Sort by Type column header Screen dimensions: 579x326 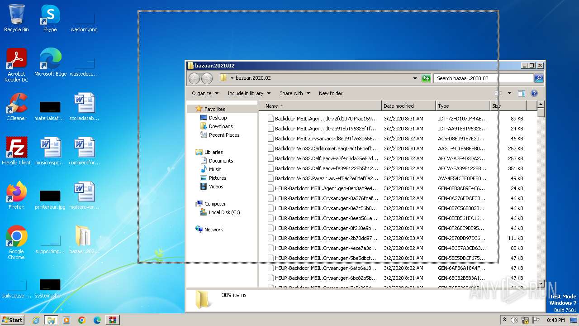click(463, 106)
